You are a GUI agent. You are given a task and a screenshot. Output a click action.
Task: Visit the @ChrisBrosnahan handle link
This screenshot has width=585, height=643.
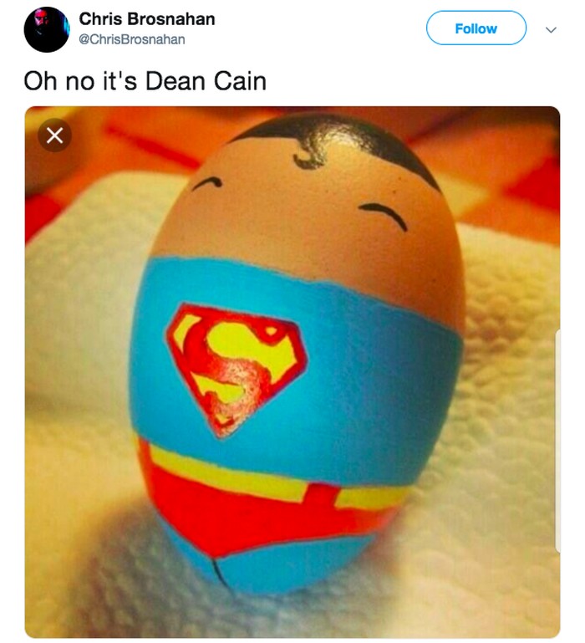(132, 39)
